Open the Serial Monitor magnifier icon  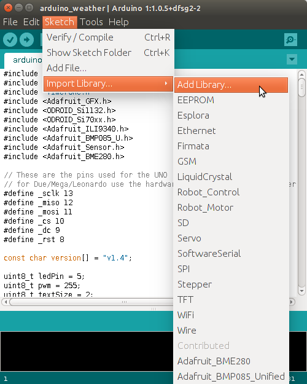(x=290, y=39)
